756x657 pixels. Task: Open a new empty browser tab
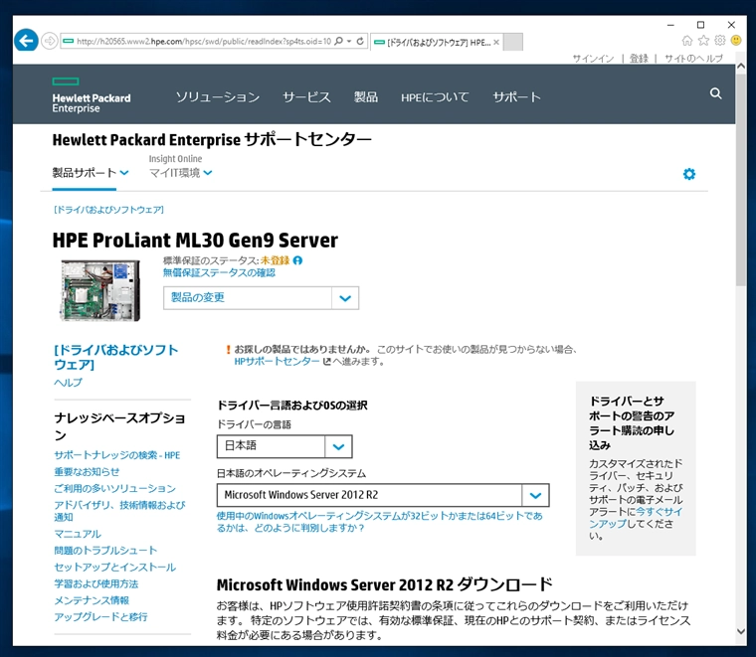513,42
